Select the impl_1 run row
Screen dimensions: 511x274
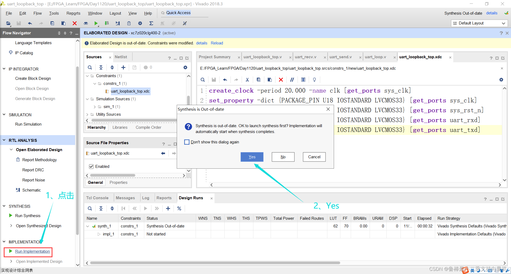pos(295,234)
